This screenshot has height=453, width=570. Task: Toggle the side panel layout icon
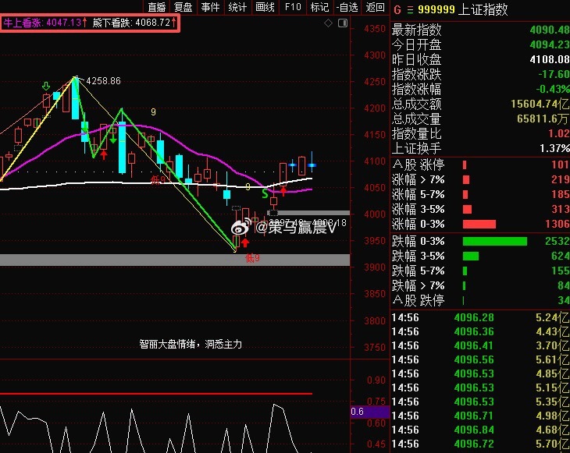click(343, 23)
